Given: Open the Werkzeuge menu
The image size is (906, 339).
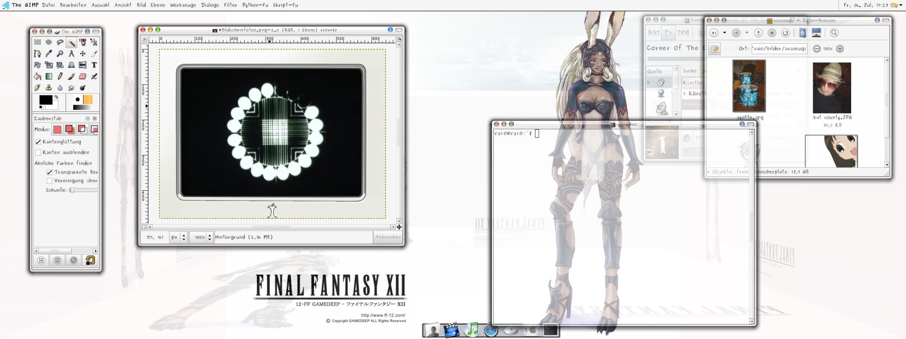Looking at the screenshot, I should (183, 5).
